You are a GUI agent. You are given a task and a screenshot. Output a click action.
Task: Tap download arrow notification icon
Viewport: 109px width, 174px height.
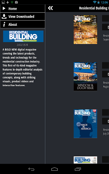(x=8, y=2)
